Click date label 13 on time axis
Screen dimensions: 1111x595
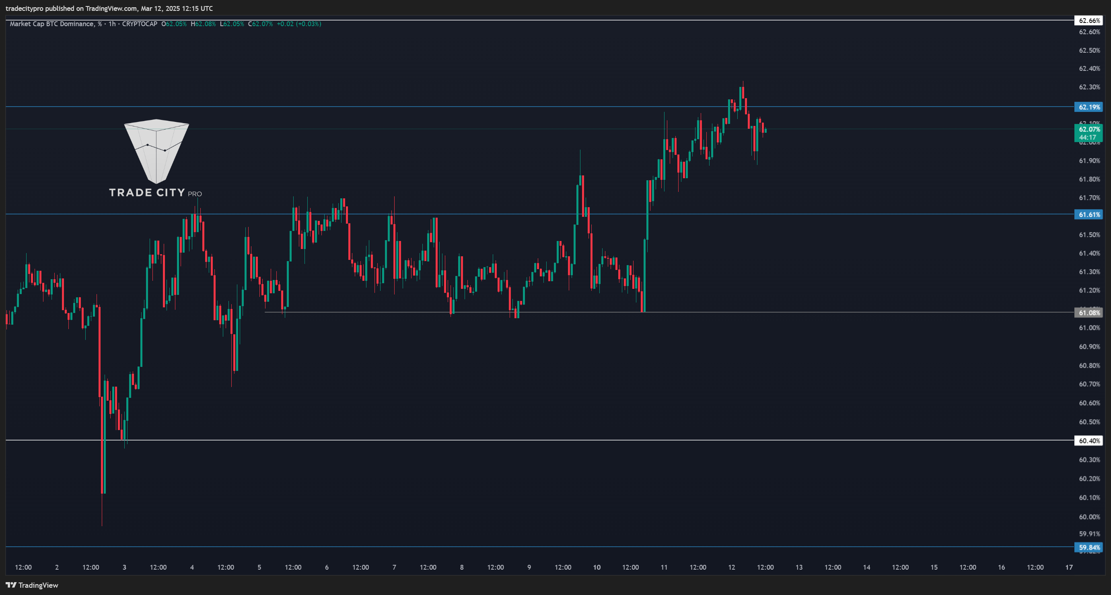(799, 567)
